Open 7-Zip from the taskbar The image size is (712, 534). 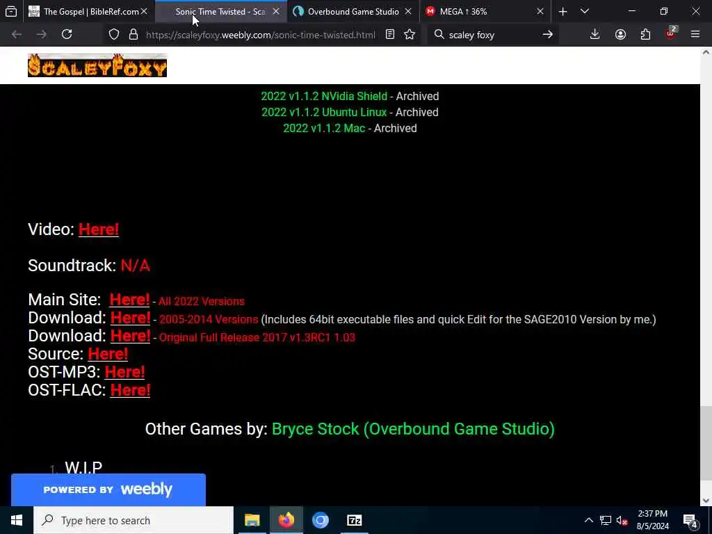point(355,520)
